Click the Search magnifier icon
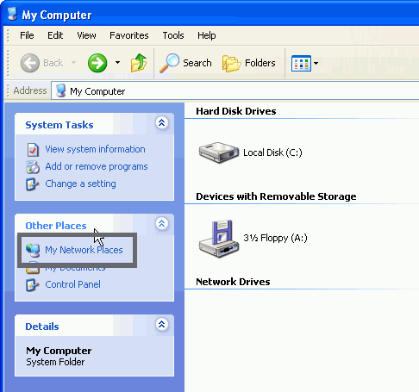Screen dimensions: 419x392 click(x=169, y=63)
